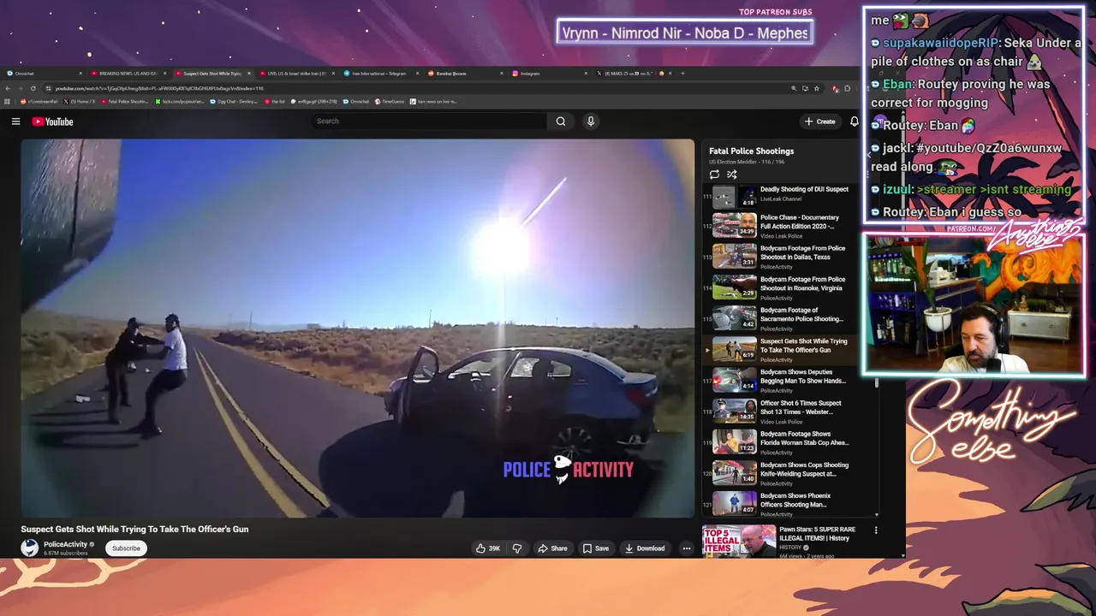Play Officer Shot 6 Times Webster video

[792, 412]
